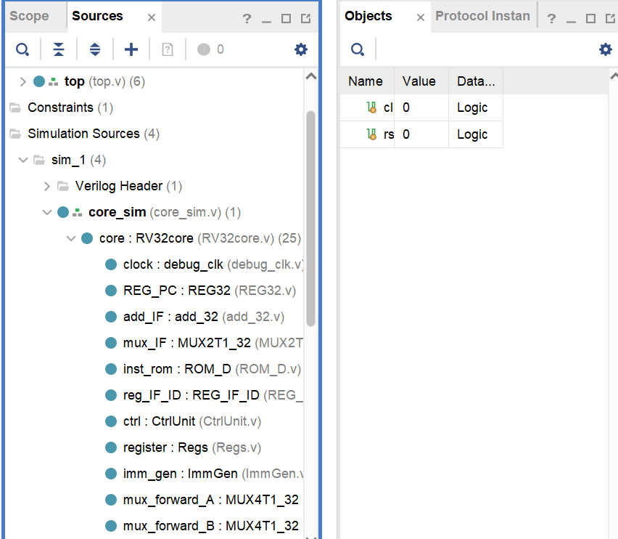Image resolution: width=618 pixels, height=539 pixels.
Task: Select inst_rom : ROM_D module
Action: point(177,369)
